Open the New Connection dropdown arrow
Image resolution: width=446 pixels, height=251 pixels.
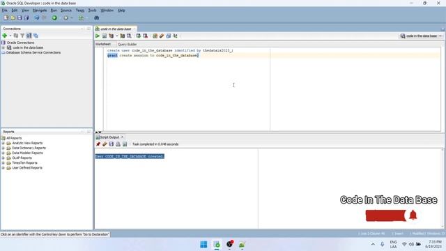(10, 36)
